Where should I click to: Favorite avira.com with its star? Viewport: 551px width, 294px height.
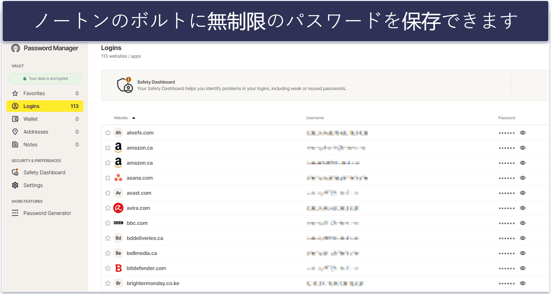108,208
